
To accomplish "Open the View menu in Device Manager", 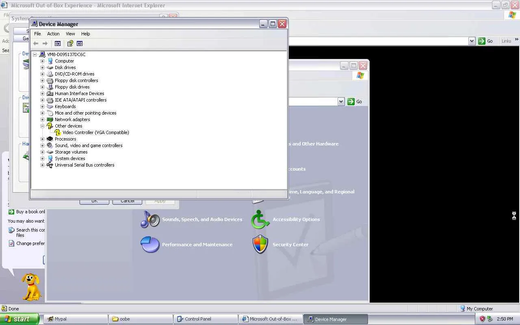I will point(70,34).
